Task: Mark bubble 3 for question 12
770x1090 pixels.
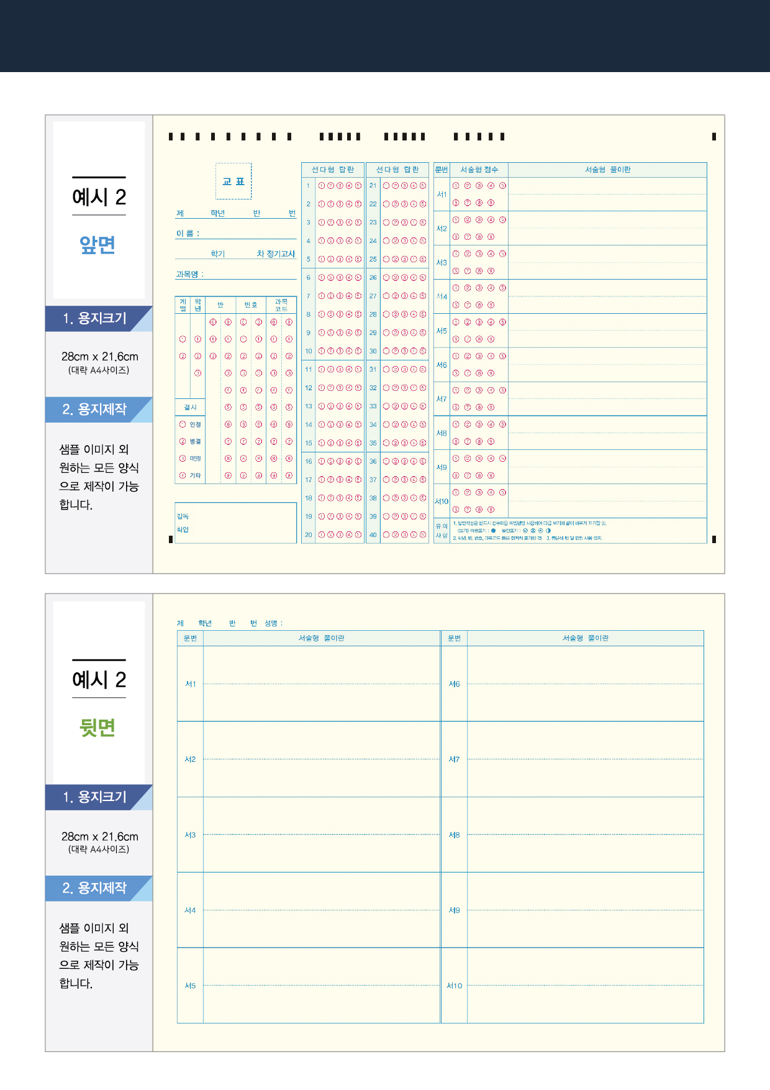Action: [x=340, y=388]
